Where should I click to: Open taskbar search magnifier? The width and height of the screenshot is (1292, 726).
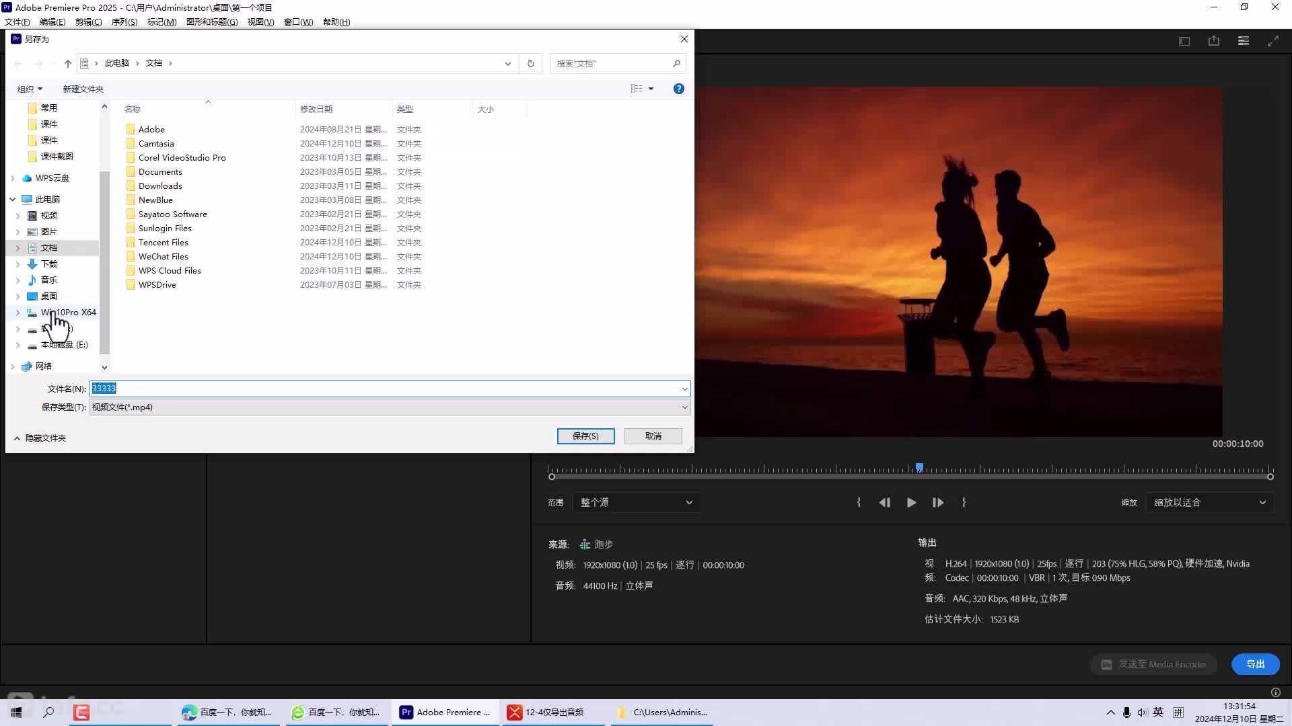48,712
